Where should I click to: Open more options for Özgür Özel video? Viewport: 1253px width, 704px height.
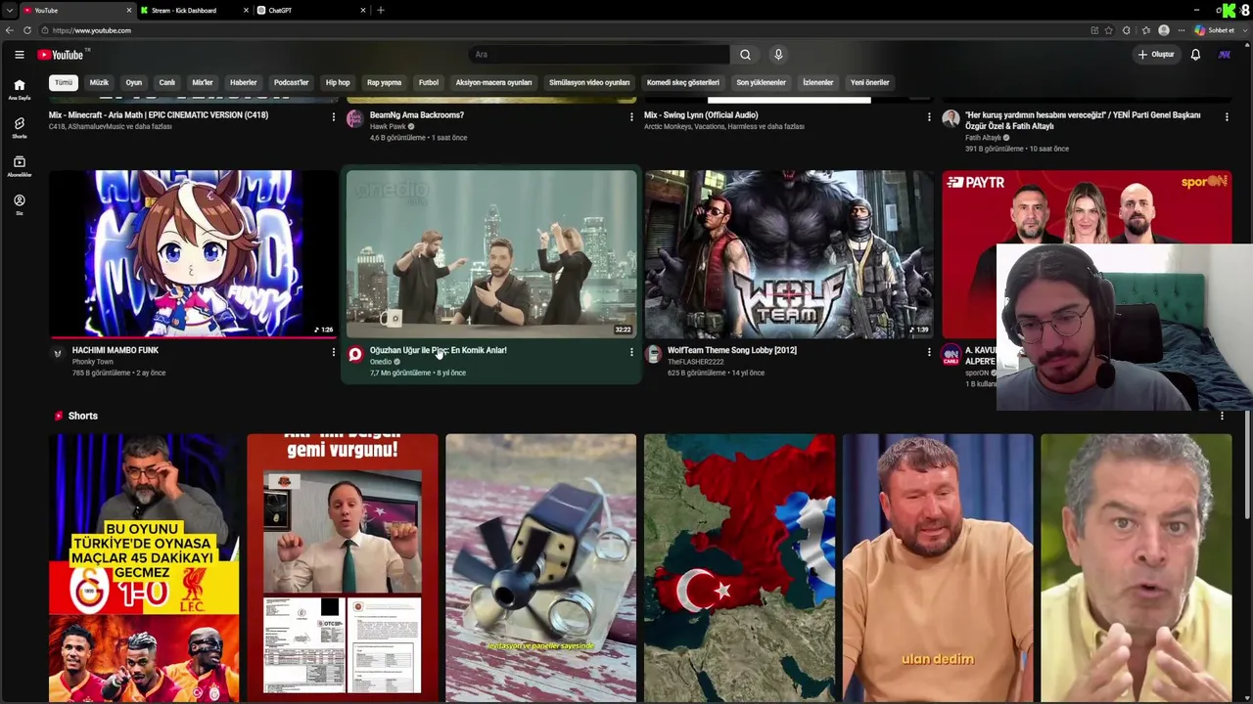pos(1227,117)
